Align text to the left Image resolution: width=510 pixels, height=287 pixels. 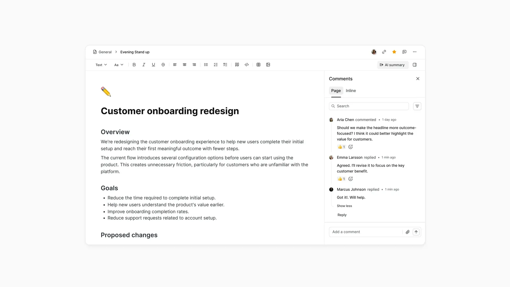coord(175,65)
